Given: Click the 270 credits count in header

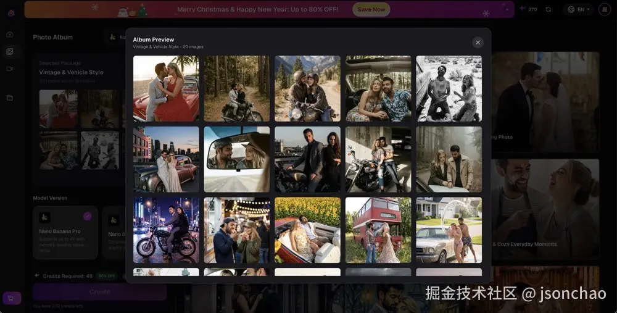Looking at the screenshot, I should (533, 9).
